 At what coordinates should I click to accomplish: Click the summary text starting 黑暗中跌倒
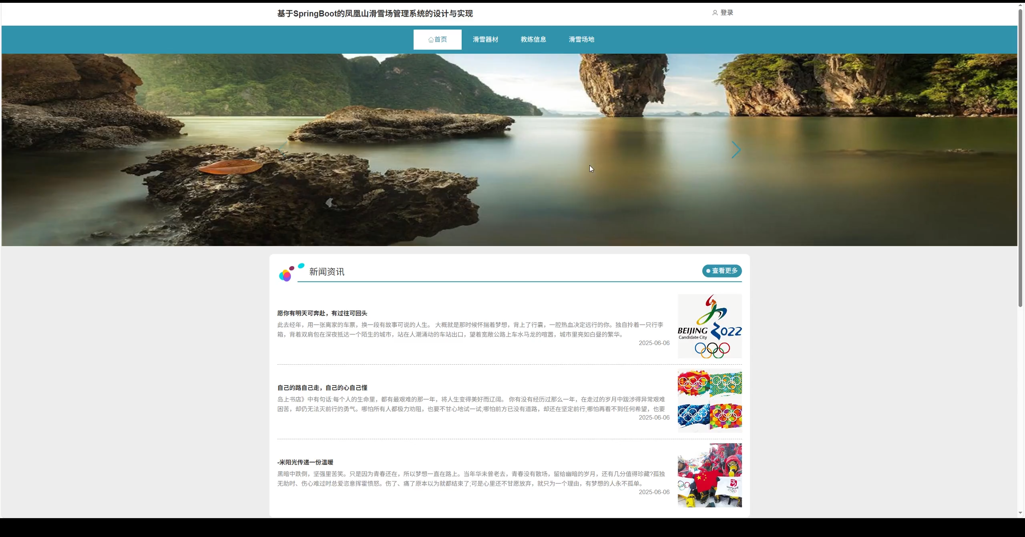coord(471,479)
